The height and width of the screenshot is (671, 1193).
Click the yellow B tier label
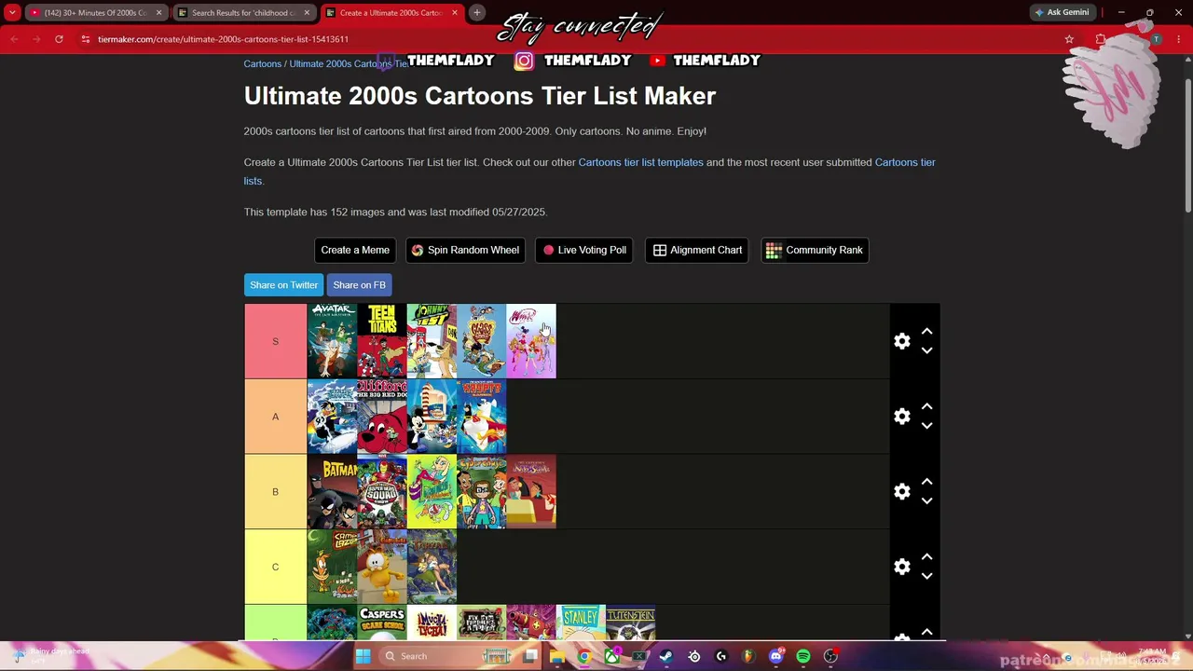(275, 491)
